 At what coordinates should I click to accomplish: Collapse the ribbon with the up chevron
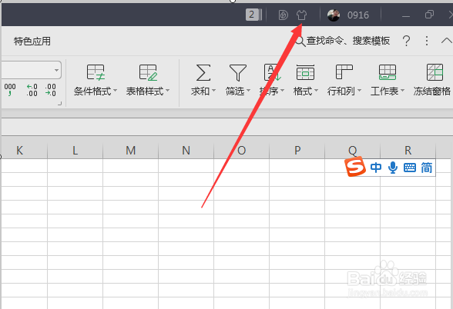[447, 41]
